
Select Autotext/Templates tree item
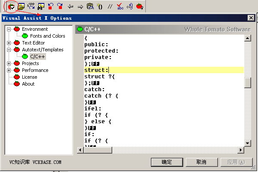(43, 50)
